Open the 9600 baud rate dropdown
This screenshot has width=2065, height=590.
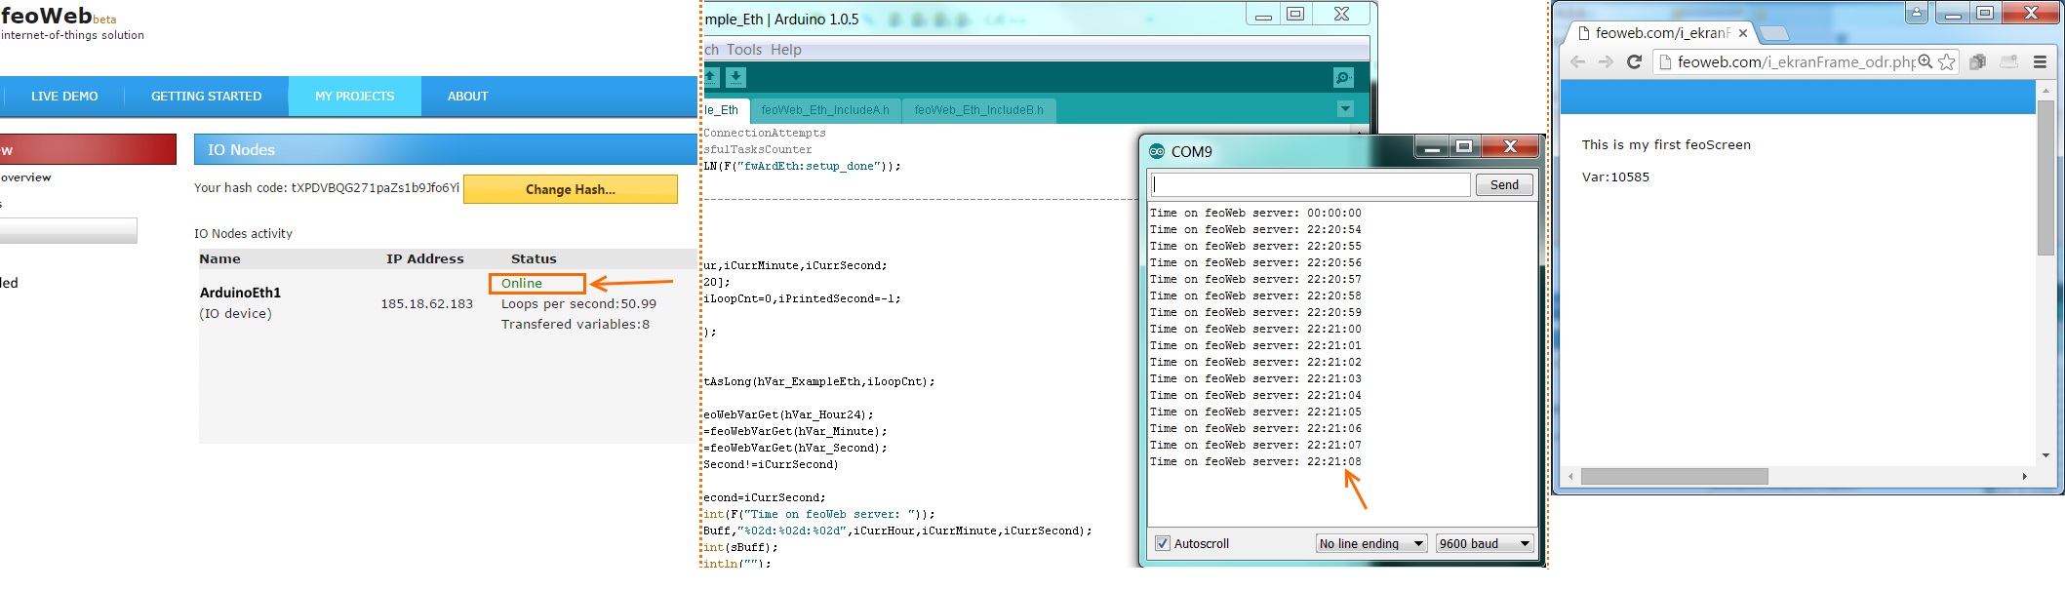tap(1485, 543)
